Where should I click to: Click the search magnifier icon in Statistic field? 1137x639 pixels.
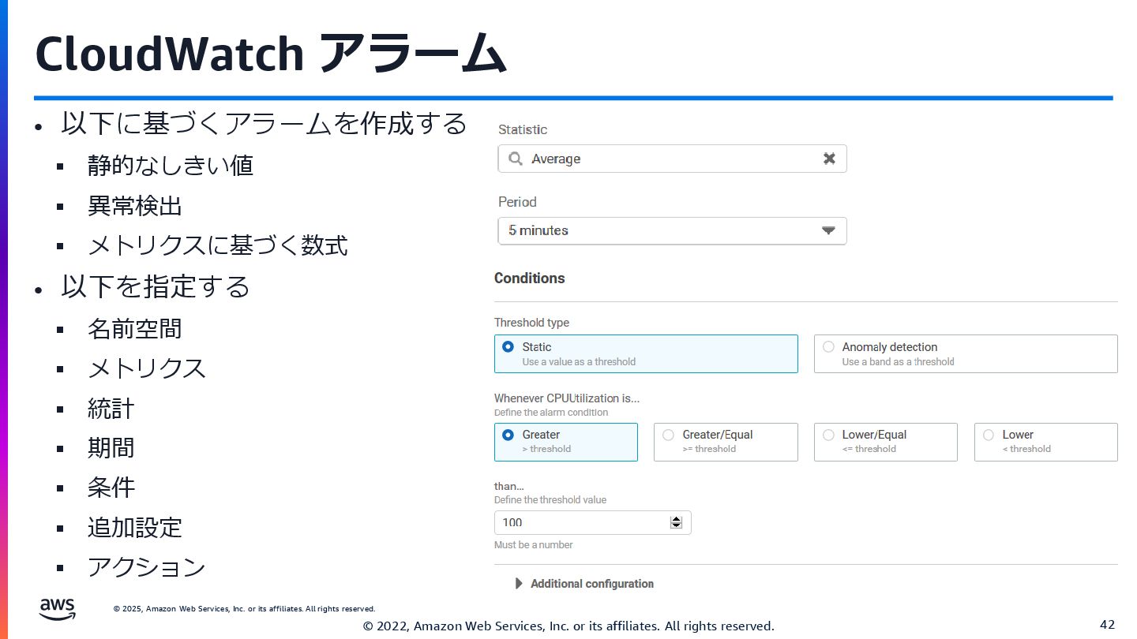point(516,159)
